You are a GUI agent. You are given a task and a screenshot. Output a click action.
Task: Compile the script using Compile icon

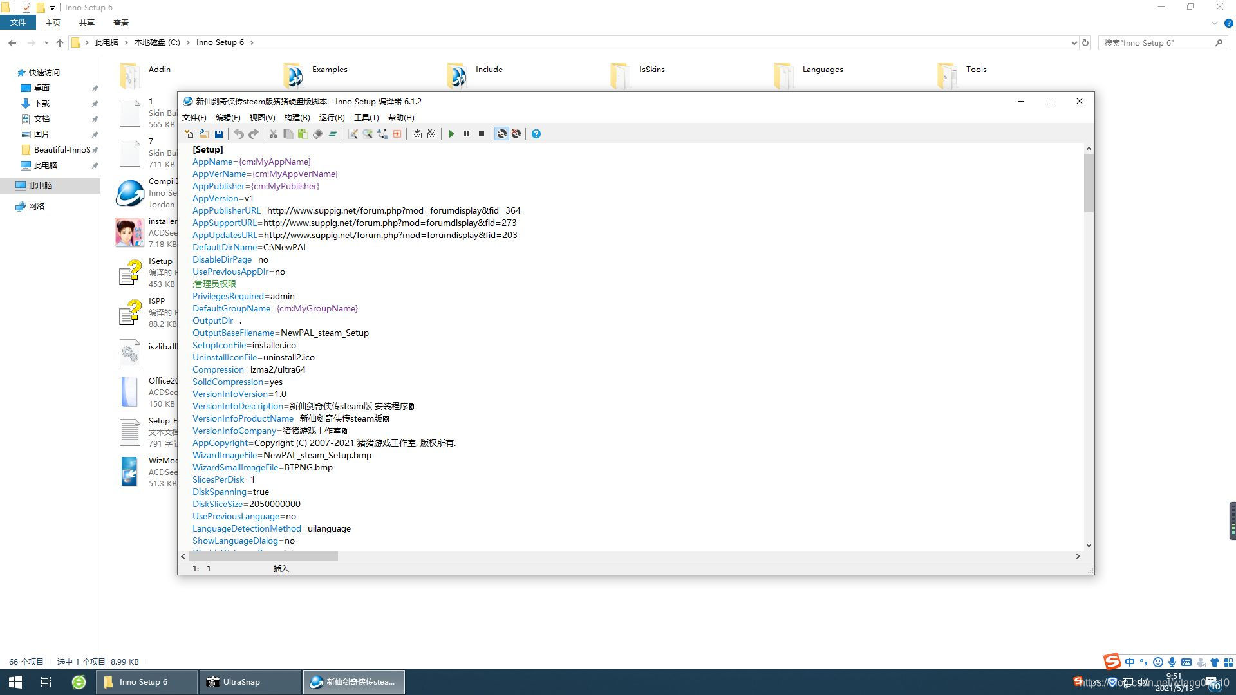coord(417,134)
